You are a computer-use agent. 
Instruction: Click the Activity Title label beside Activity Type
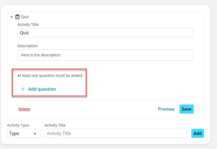click(x=55, y=125)
